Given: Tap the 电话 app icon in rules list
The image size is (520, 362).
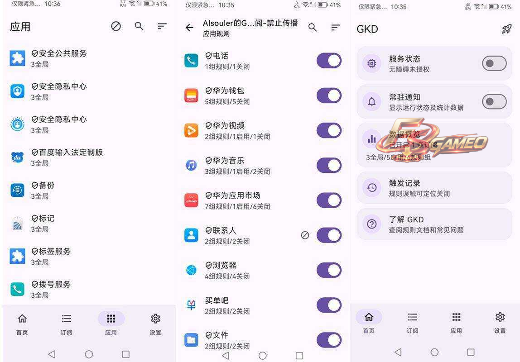Looking at the screenshot, I should point(191,61).
